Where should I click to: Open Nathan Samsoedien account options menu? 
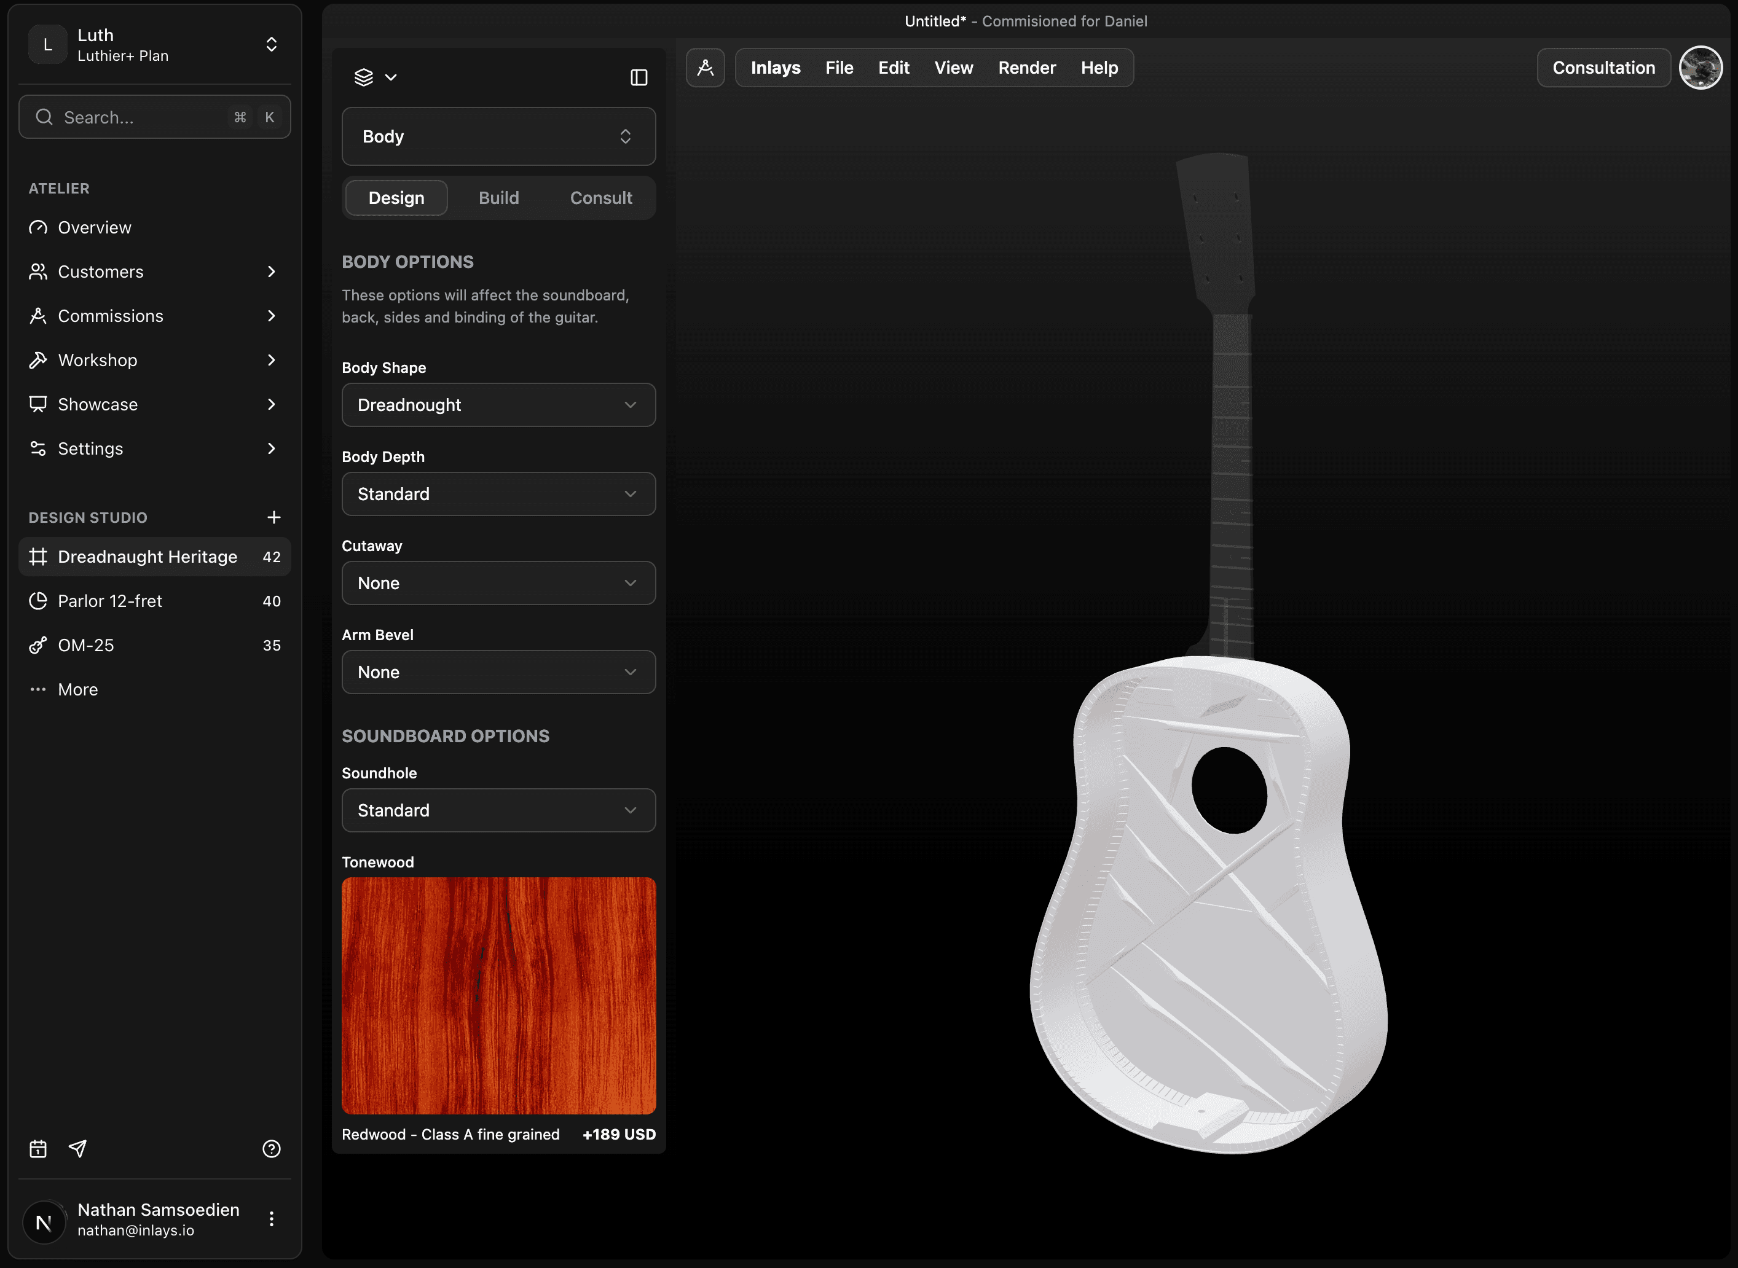coord(271,1219)
